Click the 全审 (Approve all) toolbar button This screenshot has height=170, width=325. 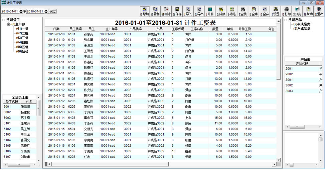[x=254, y=11]
